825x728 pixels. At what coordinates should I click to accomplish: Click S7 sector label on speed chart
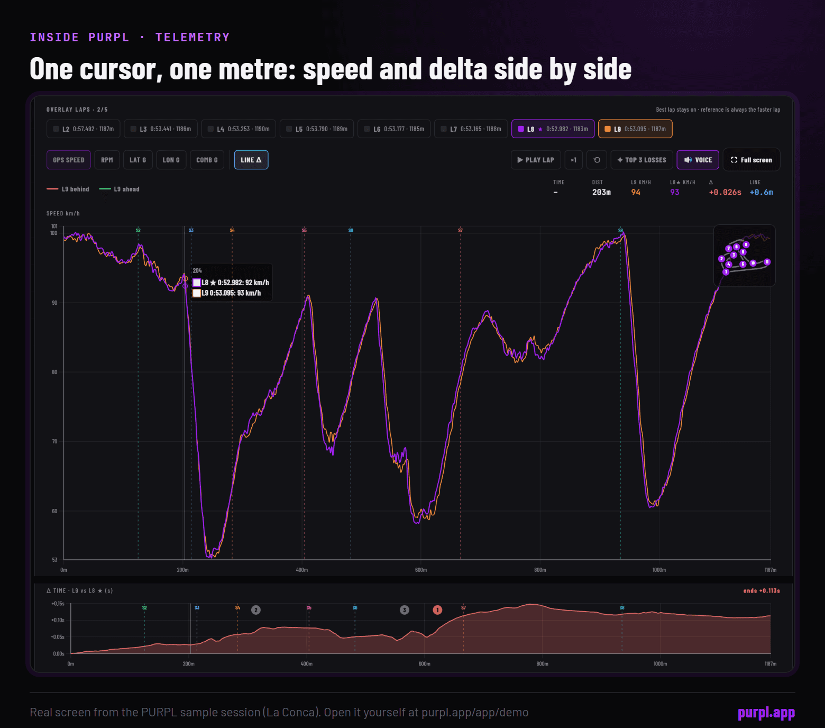point(461,230)
